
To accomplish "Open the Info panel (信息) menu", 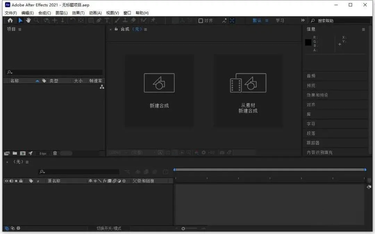I will pos(363,29).
